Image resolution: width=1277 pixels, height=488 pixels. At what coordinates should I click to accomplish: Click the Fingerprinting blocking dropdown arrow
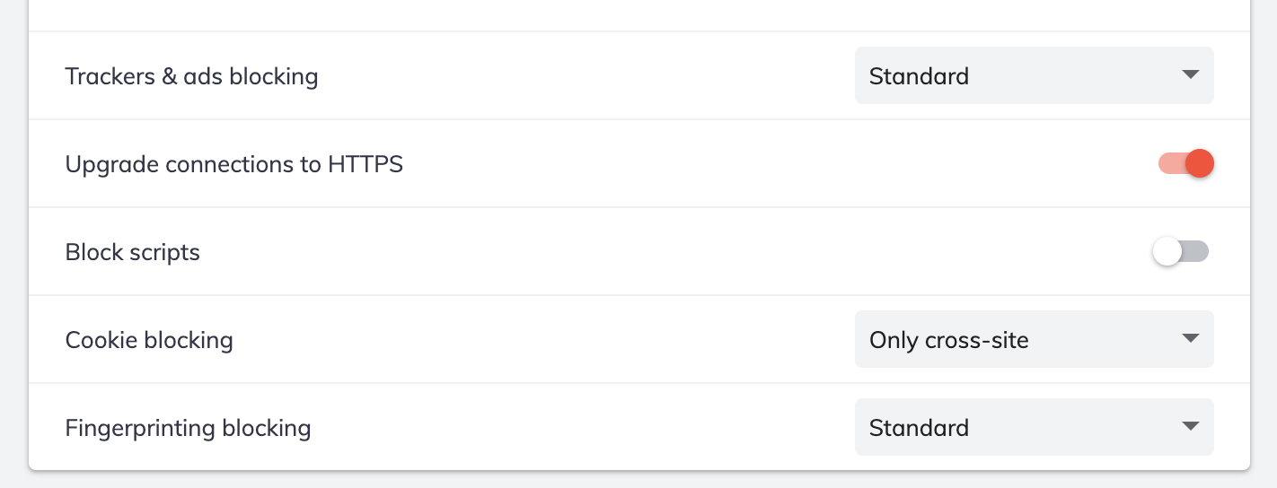coord(1191,427)
